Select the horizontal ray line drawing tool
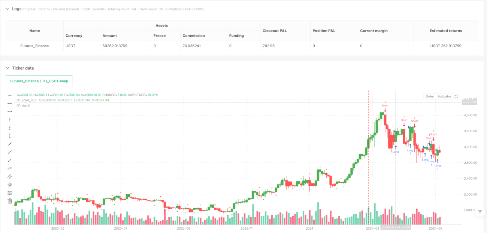The height and width of the screenshot is (233, 487). [x=10, y=103]
